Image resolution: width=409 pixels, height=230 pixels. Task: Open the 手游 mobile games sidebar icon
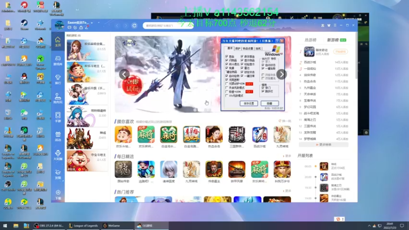(x=58, y=117)
